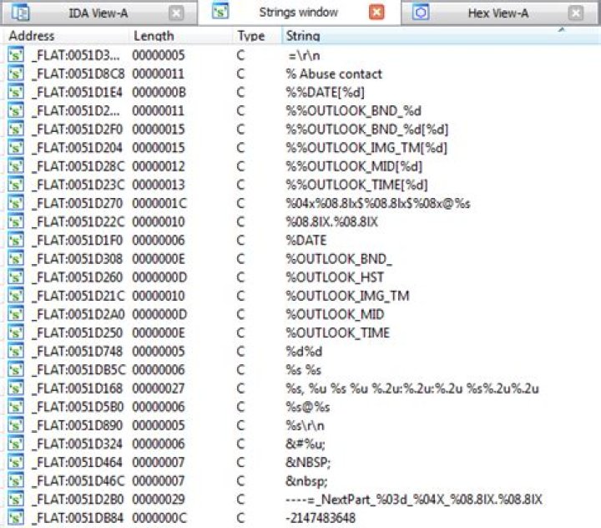Click the Strings window tab icon

(220, 13)
